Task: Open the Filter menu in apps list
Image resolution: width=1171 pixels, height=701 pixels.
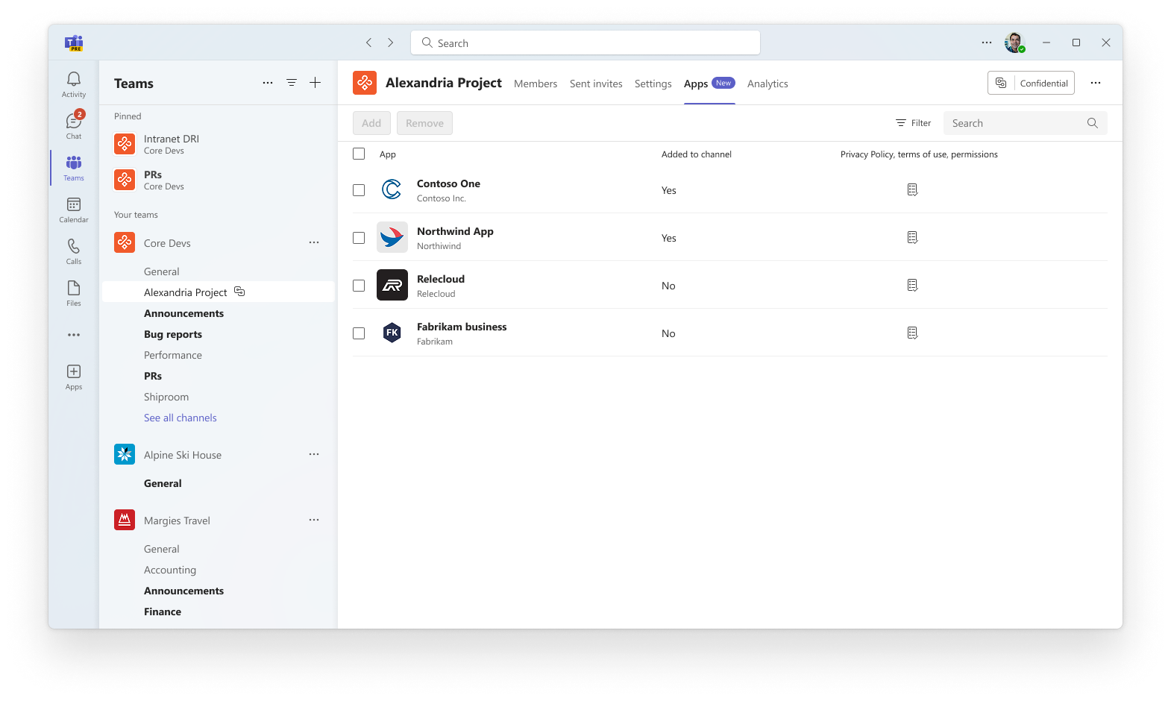Action: pos(914,123)
